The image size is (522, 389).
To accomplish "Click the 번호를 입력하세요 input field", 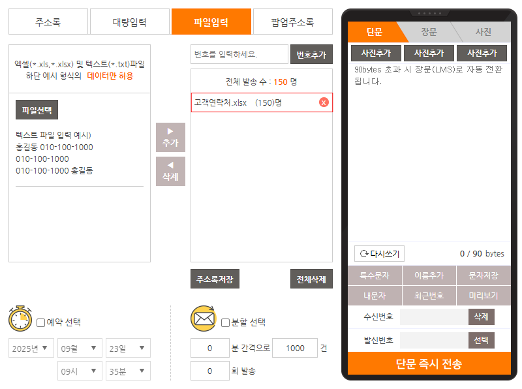I will coord(239,54).
